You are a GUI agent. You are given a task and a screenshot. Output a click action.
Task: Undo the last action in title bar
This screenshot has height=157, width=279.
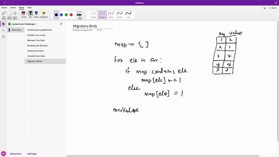pyautogui.click(x=4, y=3)
